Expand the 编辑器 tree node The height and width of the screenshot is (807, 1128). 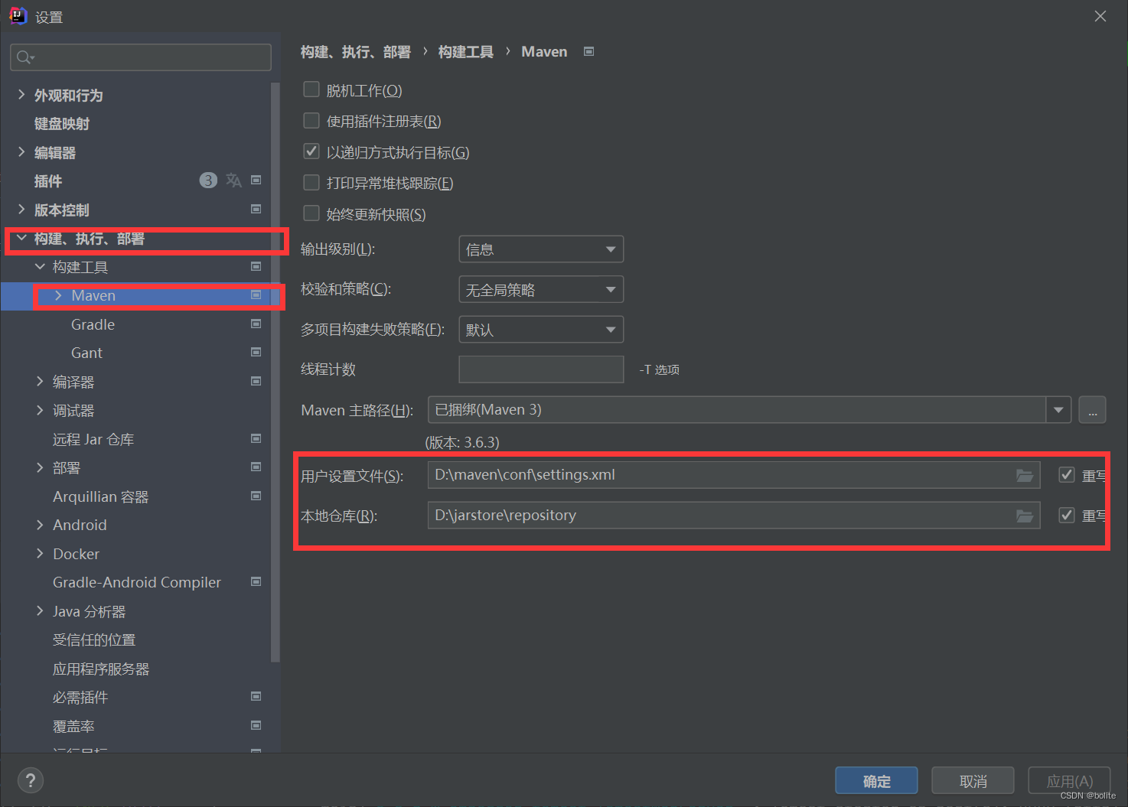[21, 152]
